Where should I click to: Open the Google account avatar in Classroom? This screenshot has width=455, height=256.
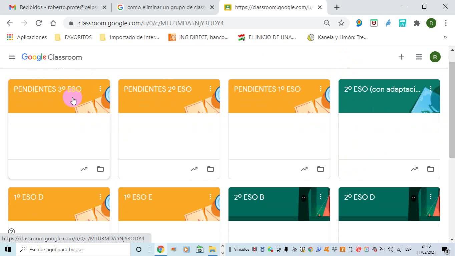tap(435, 57)
